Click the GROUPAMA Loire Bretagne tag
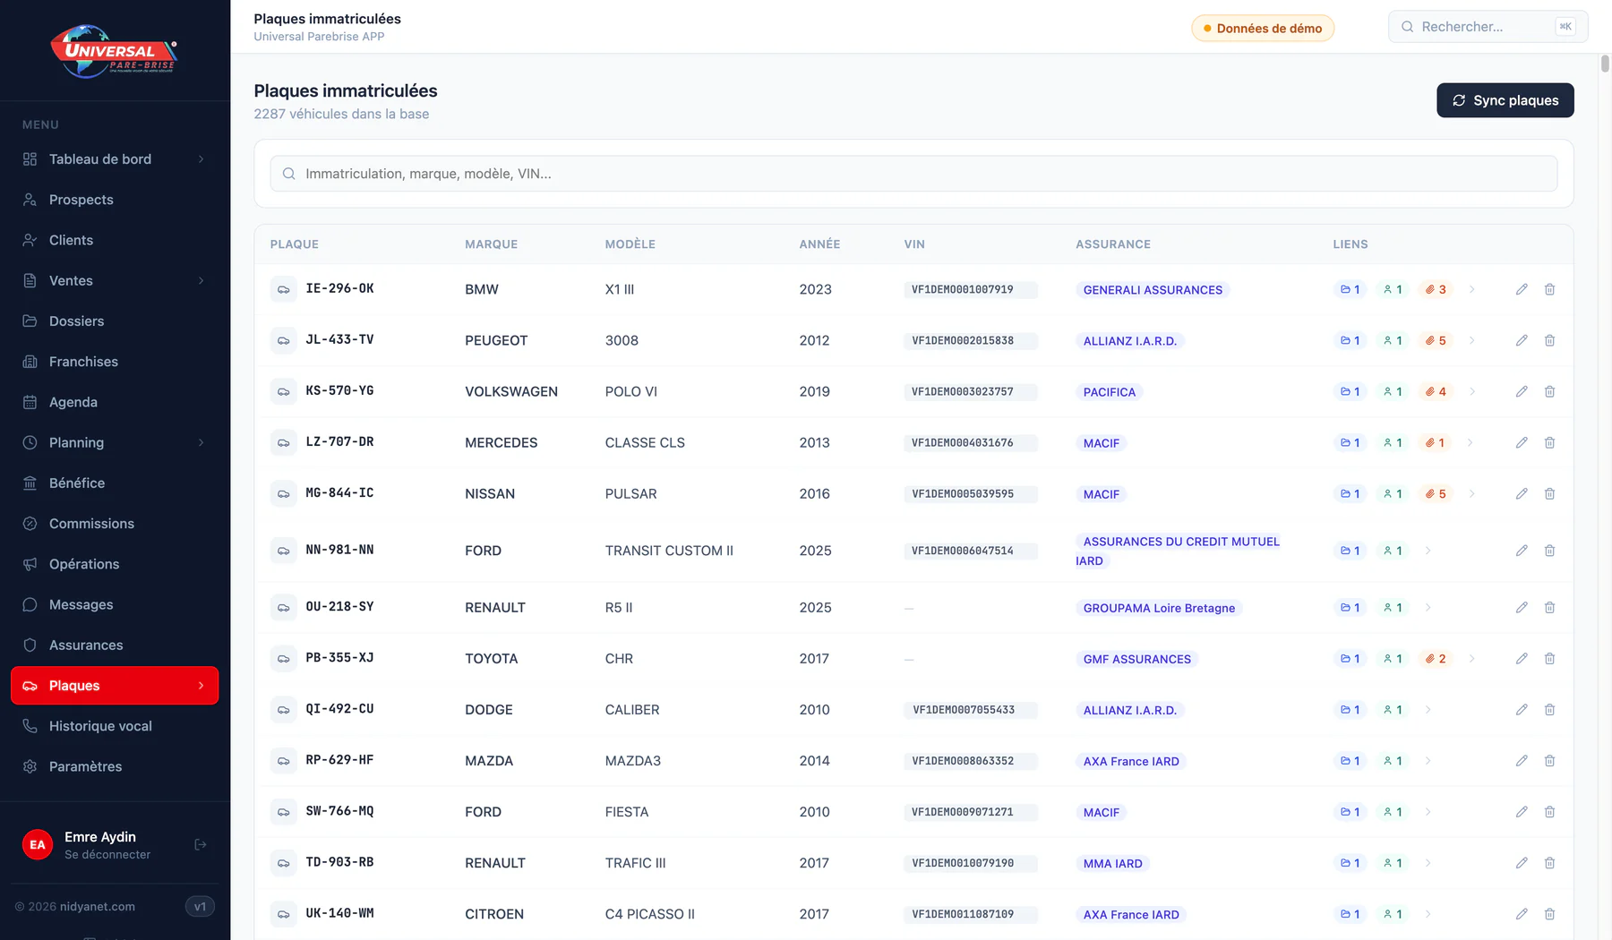1612x940 pixels. [x=1159, y=608]
